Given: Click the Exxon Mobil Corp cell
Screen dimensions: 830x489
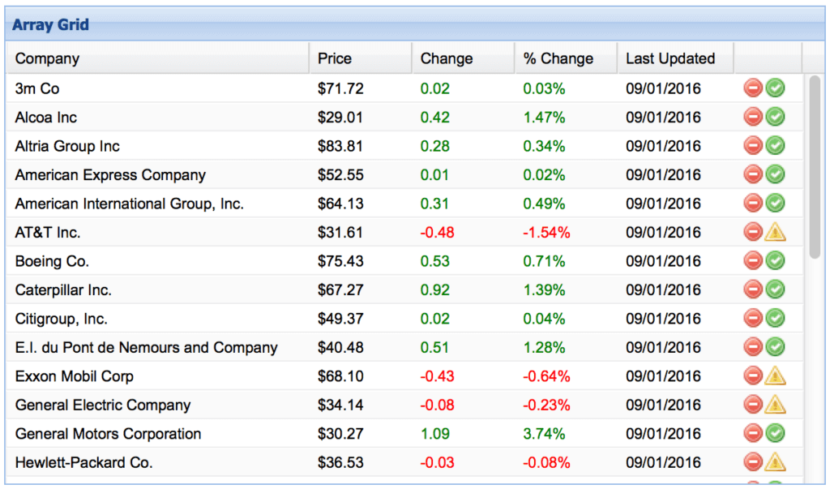Looking at the screenshot, I should pyautogui.click(x=157, y=376).
